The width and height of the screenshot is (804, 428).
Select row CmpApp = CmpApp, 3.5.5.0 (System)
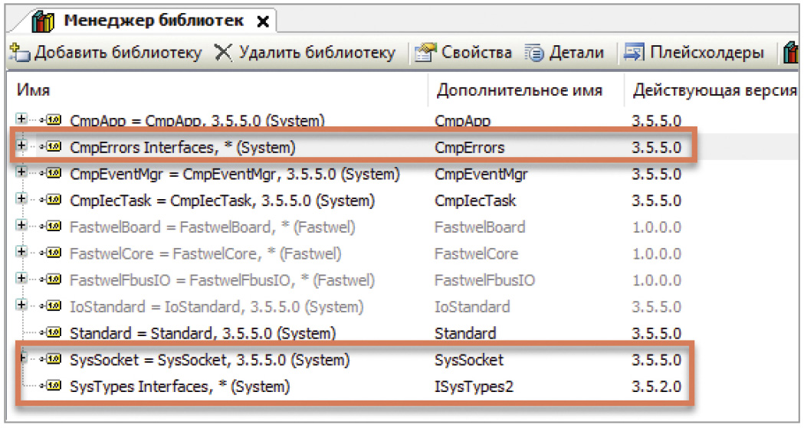198,121
